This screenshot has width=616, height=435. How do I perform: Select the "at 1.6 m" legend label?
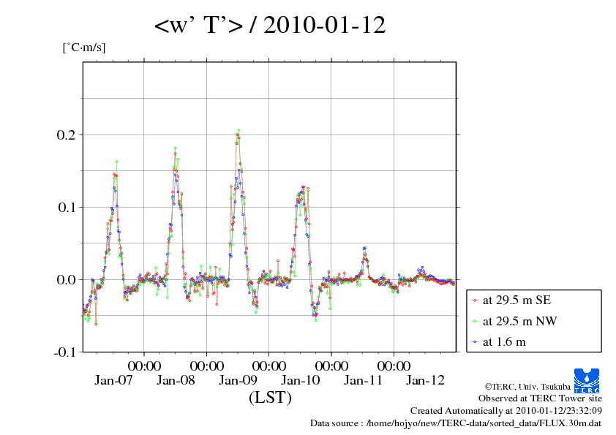click(x=504, y=341)
